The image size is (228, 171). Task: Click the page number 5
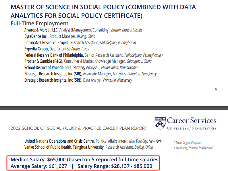pyautogui.click(x=216, y=90)
